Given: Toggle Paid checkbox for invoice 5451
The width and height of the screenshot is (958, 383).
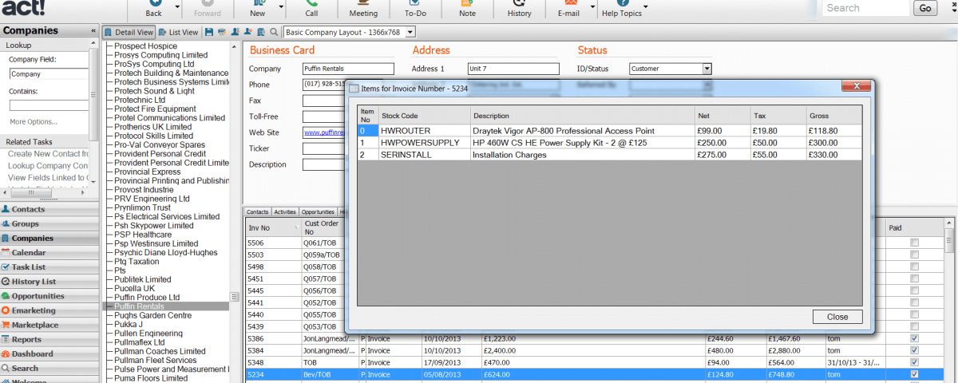Looking at the screenshot, I should tap(914, 278).
